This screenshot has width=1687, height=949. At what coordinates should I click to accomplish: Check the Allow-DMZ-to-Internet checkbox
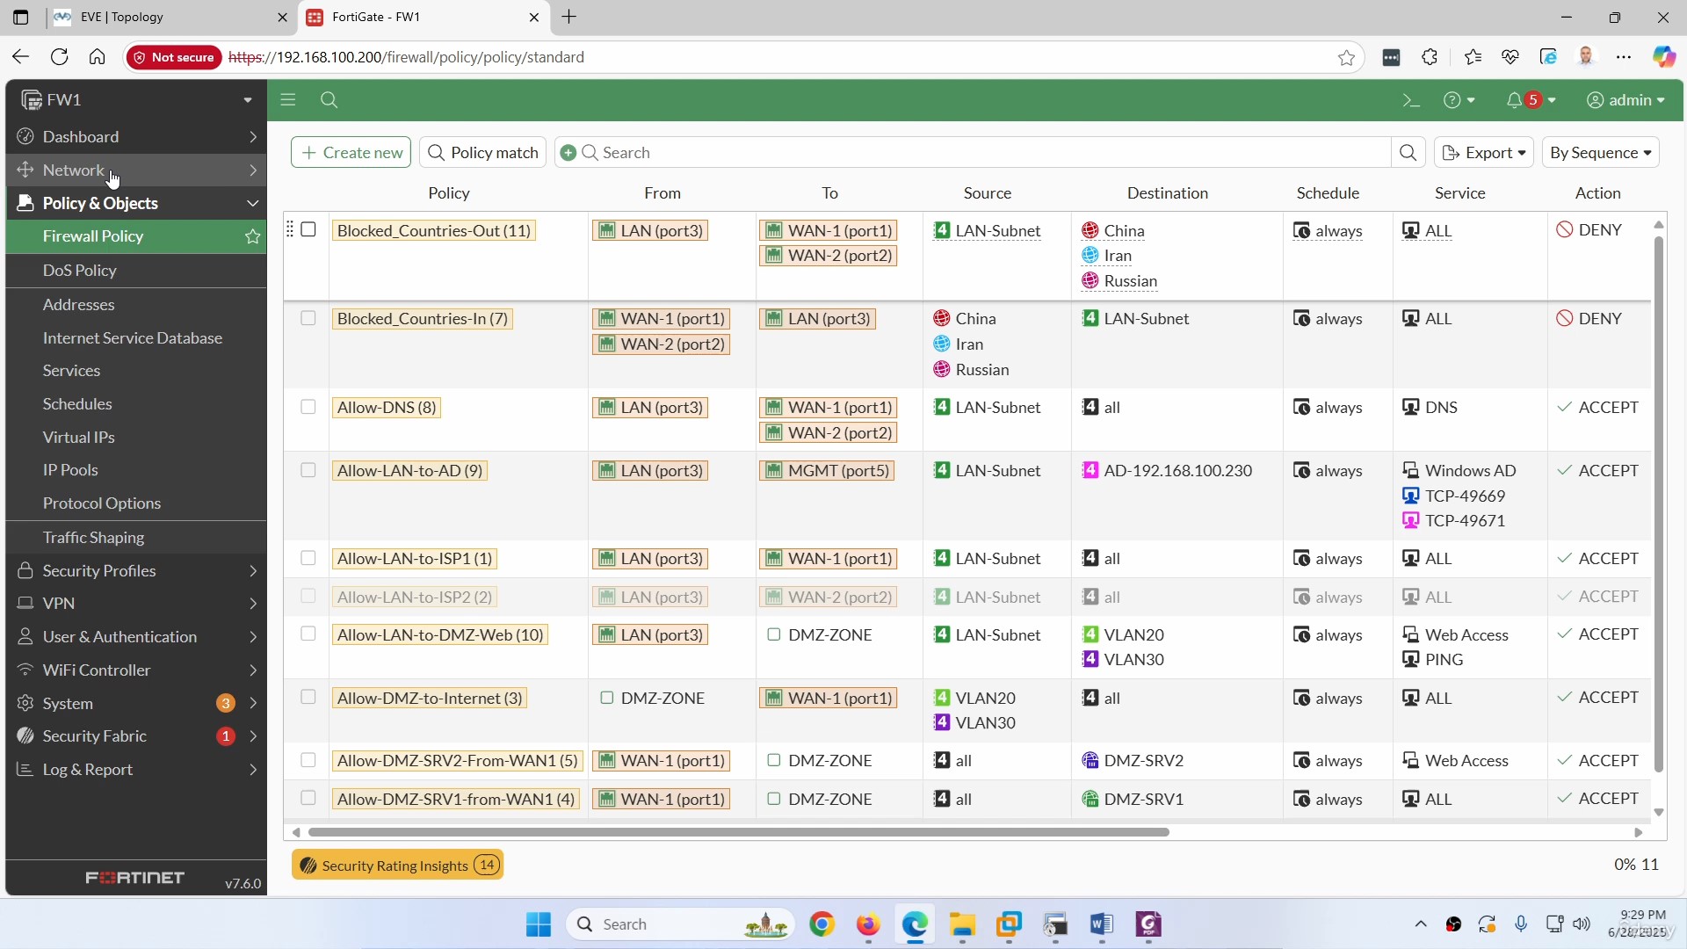click(308, 697)
